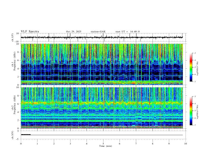Click inside the ch.2 spectrogram panel
Screen dimensions: 209x161
click(102, 108)
